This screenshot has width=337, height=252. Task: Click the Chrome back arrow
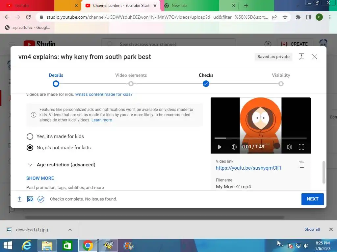[7, 17]
